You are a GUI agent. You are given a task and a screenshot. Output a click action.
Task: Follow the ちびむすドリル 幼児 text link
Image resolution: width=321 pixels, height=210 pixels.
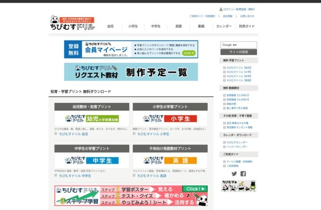(75, 134)
